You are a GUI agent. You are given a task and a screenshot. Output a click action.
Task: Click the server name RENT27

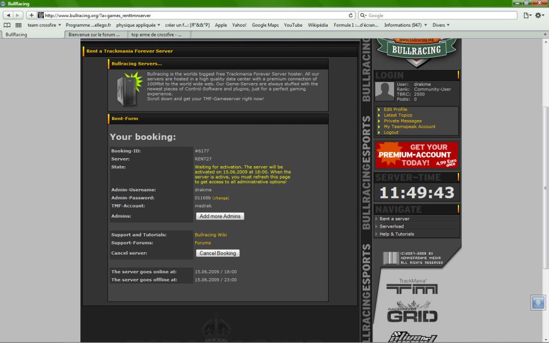click(203, 159)
